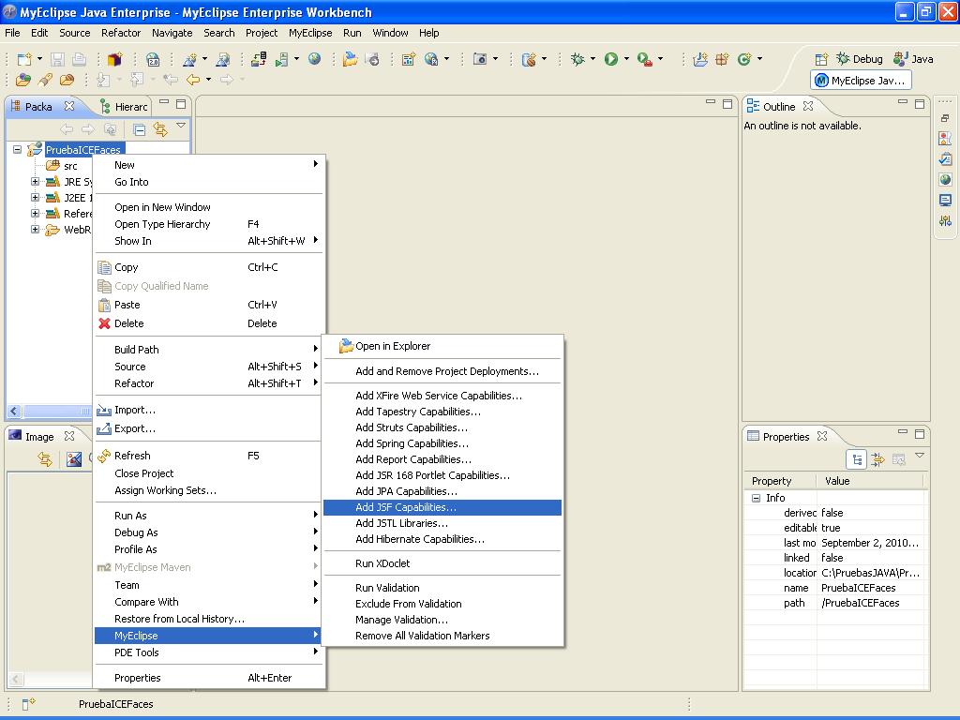Choose Refresh from context menu
Viewport: 960px width, 720px height.
coord(208,457)
